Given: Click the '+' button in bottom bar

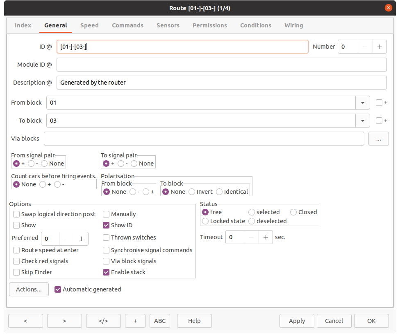Looking at the screenshot, I should click(135, 321).
